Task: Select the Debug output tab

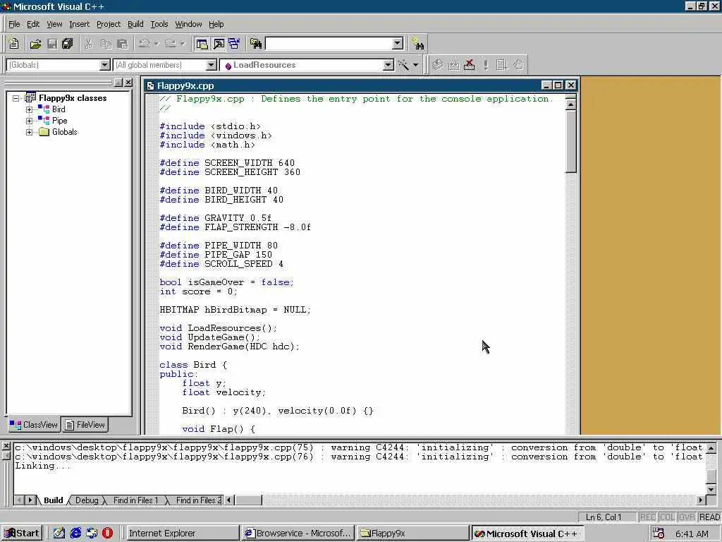Action: click(x=87, y=500)
